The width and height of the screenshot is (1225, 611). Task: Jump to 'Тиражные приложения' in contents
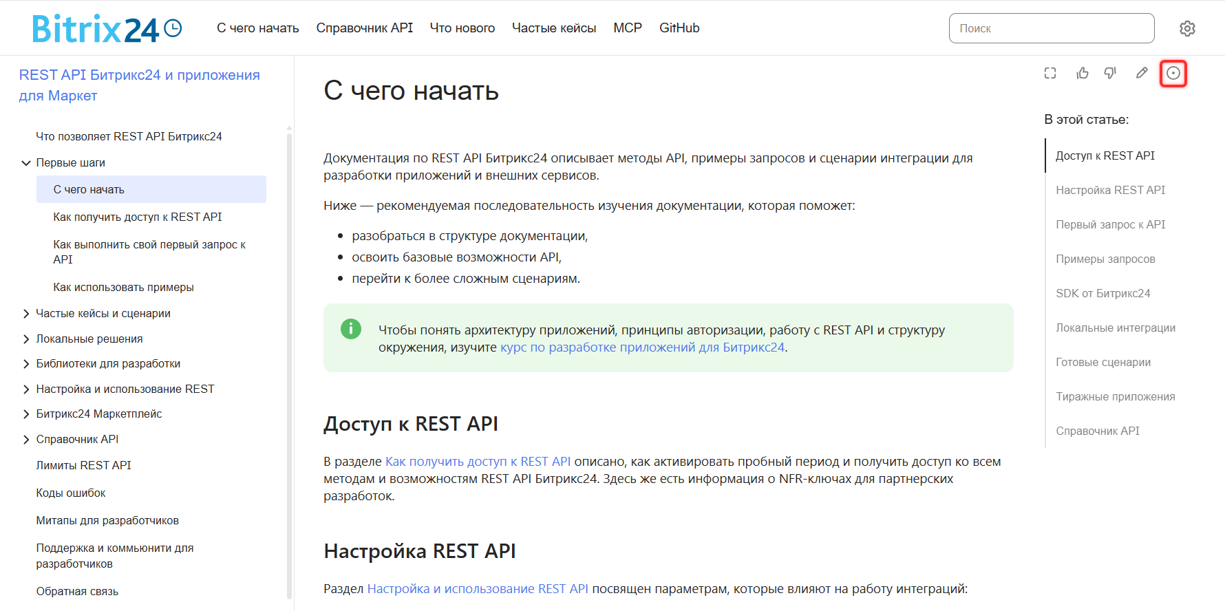[1116, 396]
